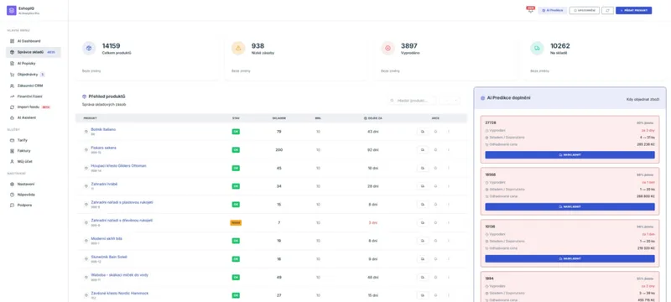This screenshot has width=671, height=302.
Task: Go to Finanční řízení menu item
Action: tap(29, 96)
